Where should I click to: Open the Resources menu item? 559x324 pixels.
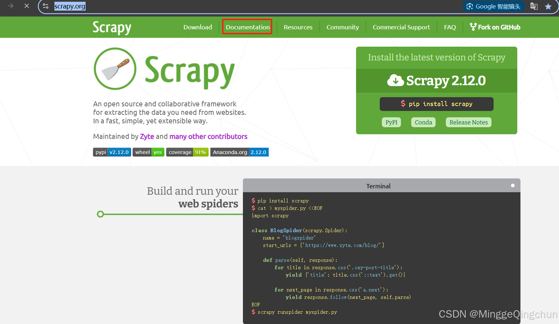click(298, 27)
